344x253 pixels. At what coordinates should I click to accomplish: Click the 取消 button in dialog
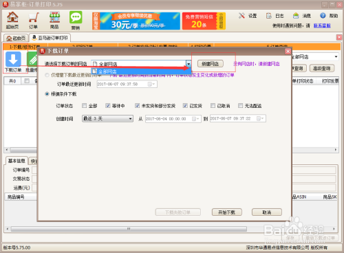pos(267,212)
